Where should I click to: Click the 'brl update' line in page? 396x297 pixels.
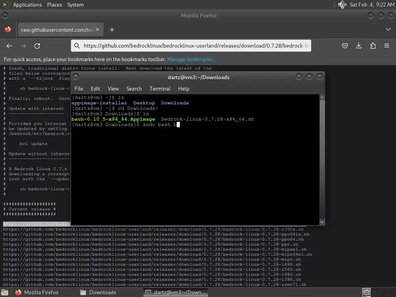click(34, 144)
